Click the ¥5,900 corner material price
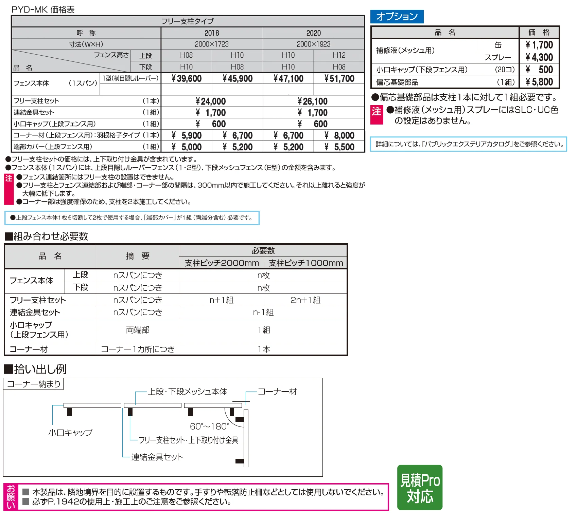The width and height of the screenshot is (578, 513). pos(187,136)
